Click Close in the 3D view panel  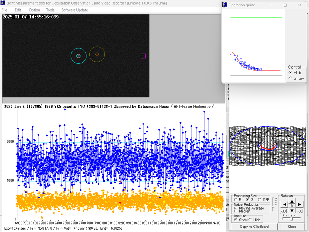292,227
